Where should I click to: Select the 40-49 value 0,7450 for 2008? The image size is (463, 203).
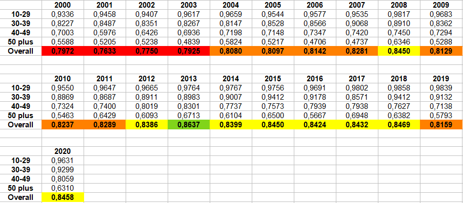398,33
